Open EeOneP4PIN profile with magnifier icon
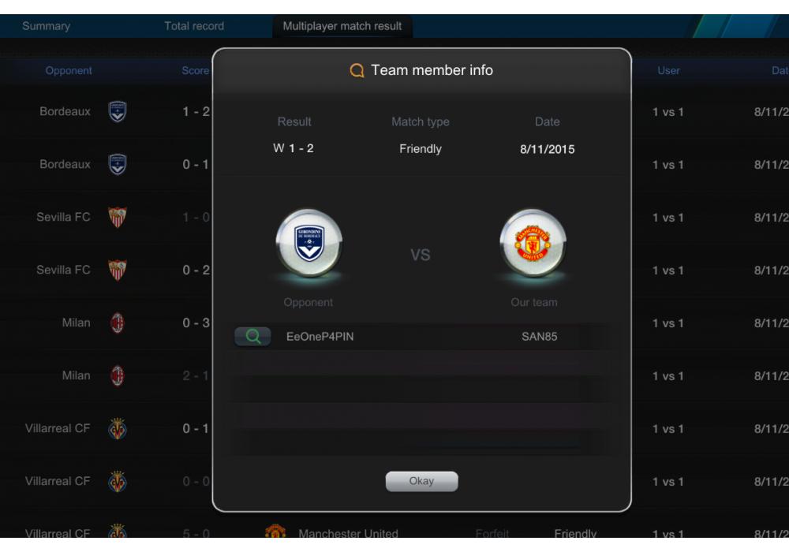 click(x=252, y=337)
